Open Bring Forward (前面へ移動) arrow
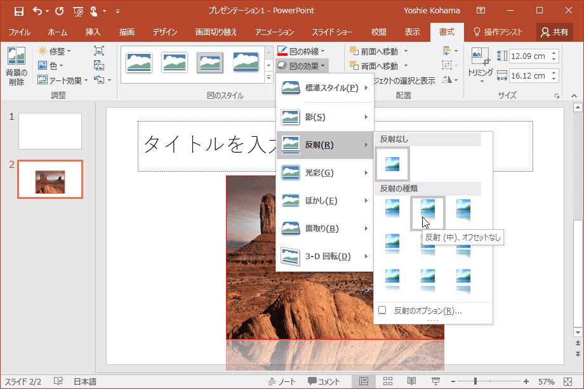The height and width of the screenshot is (389, 584). [406, 51]
